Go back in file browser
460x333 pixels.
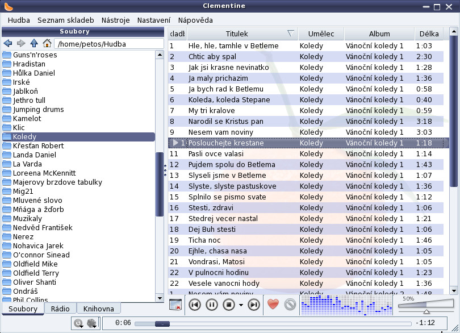coord(8,43)
